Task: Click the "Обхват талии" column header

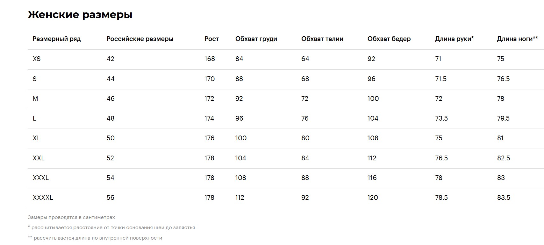Action: [322, 39]
